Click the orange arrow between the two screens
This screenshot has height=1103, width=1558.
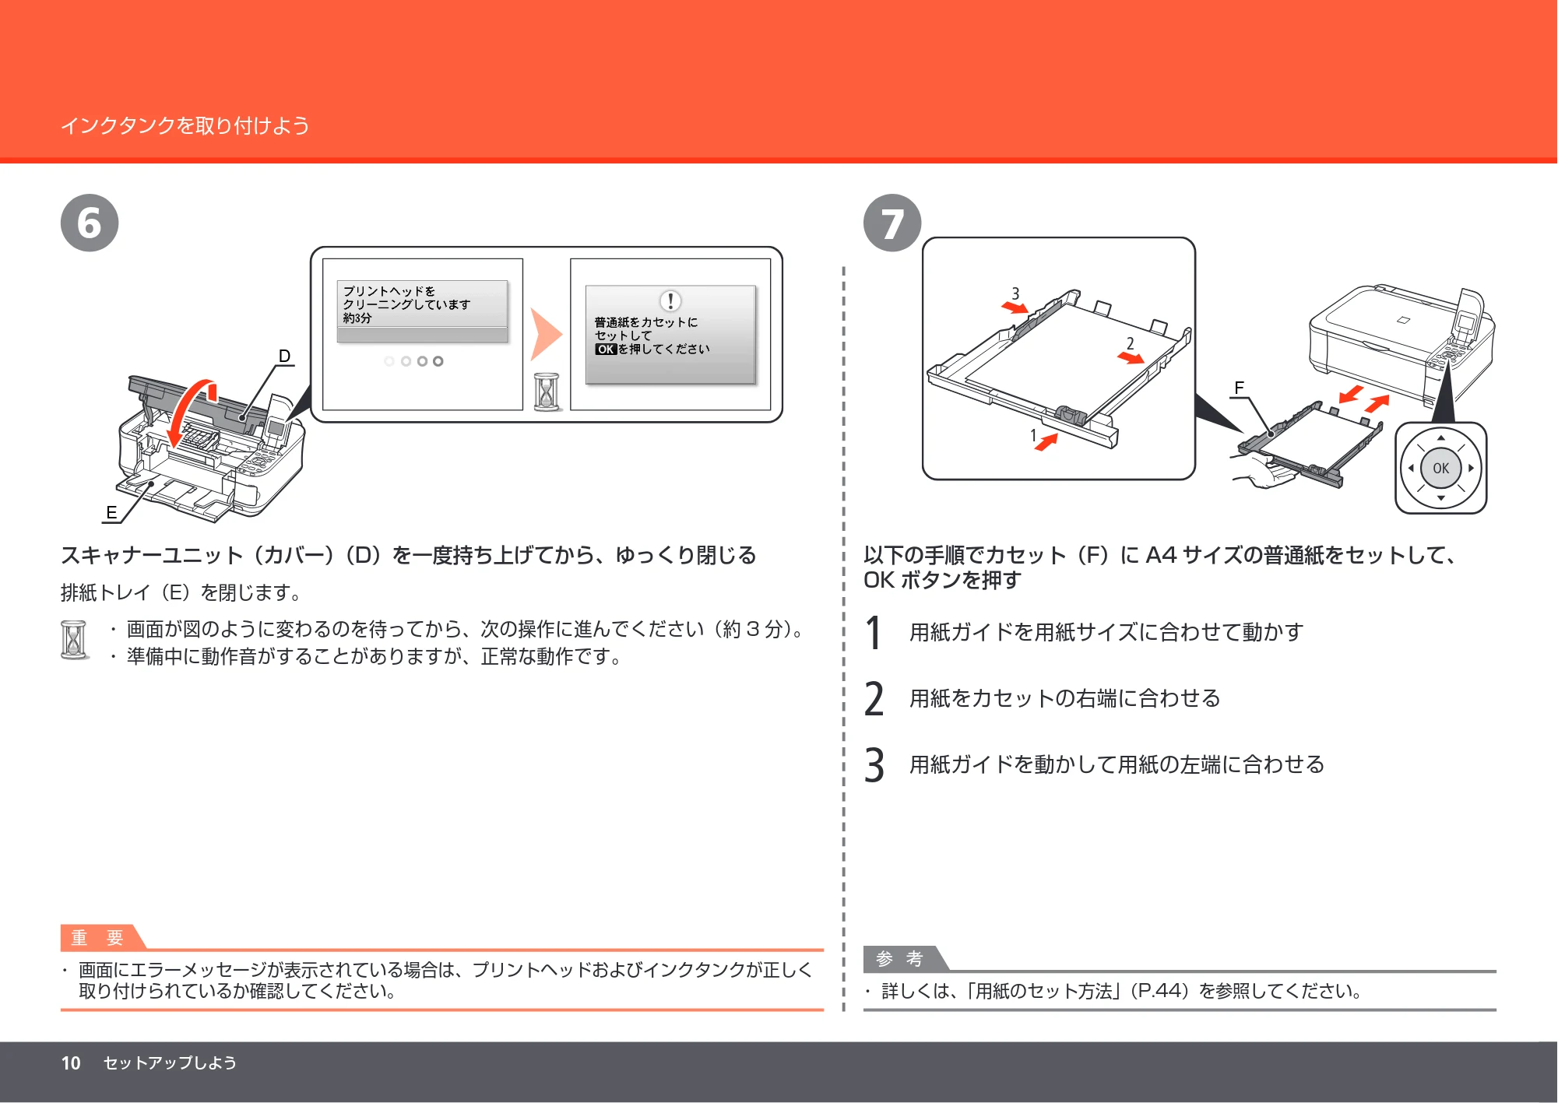pos(546,334)
